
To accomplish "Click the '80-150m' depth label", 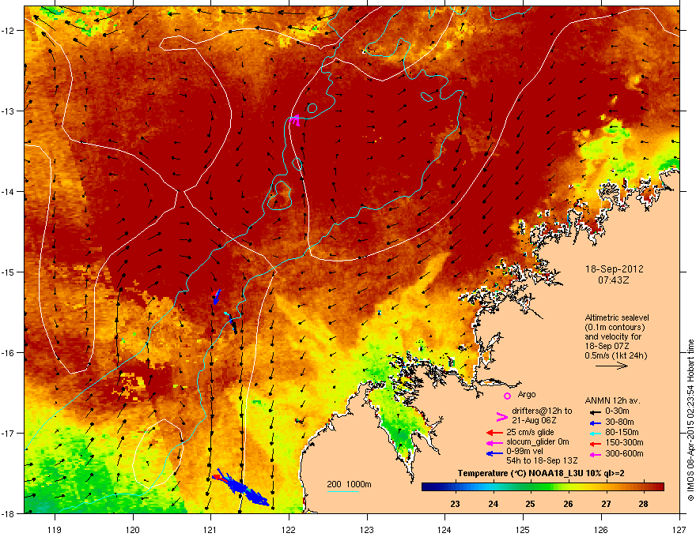I will 622,433.
